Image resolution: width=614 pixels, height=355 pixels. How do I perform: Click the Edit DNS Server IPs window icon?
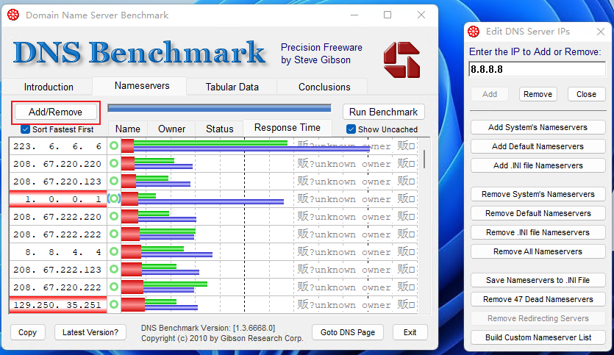tap(475, 32)
